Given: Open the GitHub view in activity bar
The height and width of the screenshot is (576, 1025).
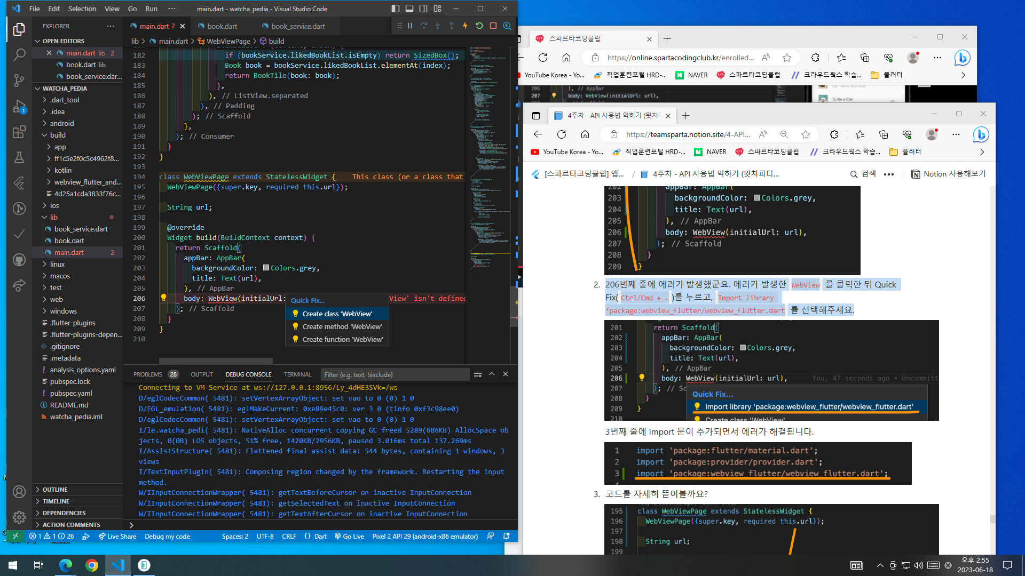Looking at the screenshot, I should (x=19, y=260).
